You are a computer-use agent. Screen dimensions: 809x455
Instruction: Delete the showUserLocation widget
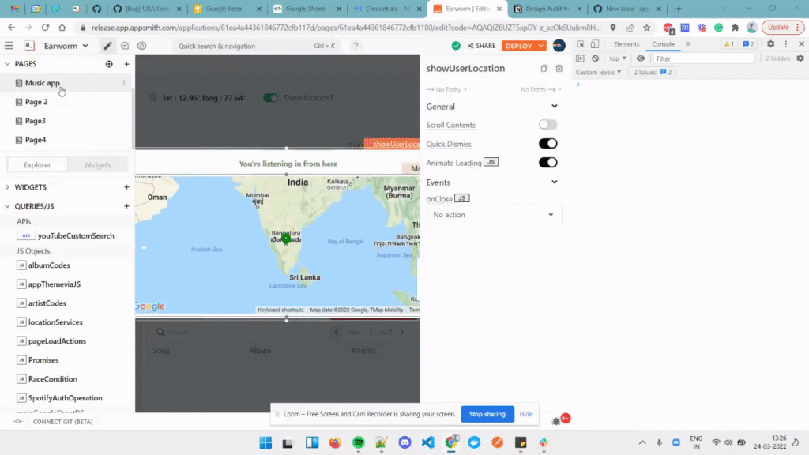(x=559, y=68)
